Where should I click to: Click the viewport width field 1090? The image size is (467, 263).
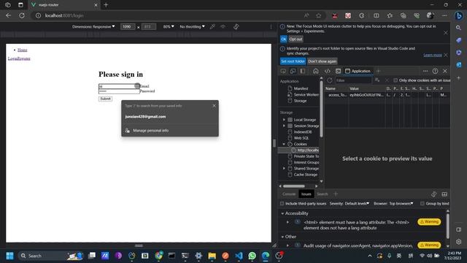pos(128,26)
